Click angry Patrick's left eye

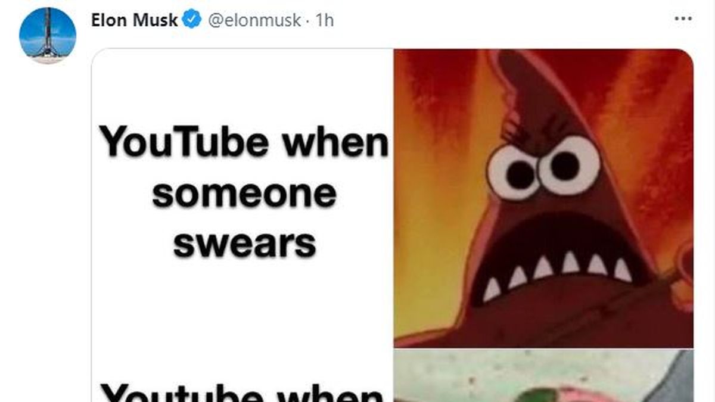coord(512,172)
